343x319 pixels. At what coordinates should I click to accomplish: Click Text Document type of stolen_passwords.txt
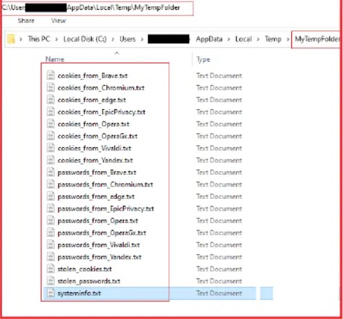[x=219, y=281]
